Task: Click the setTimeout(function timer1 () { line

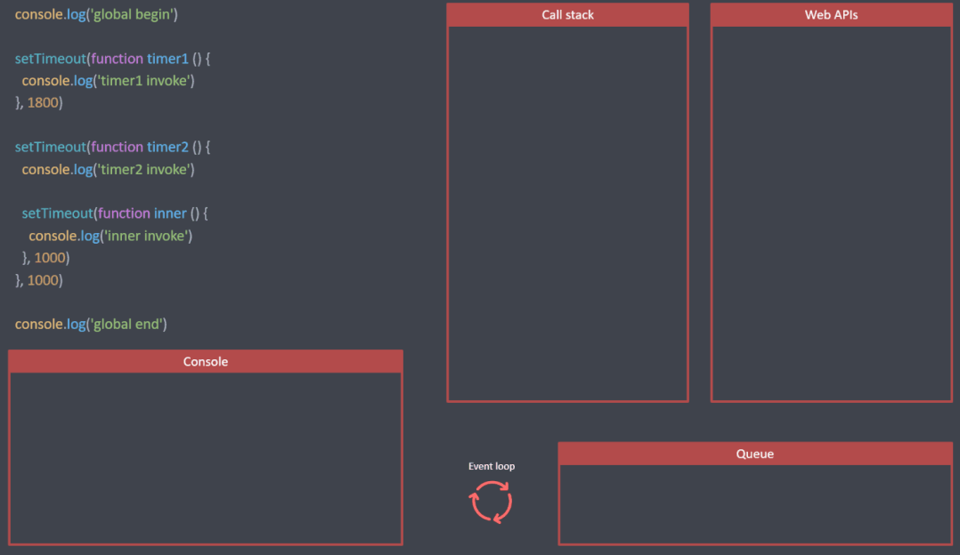Action: pos(112,59)
